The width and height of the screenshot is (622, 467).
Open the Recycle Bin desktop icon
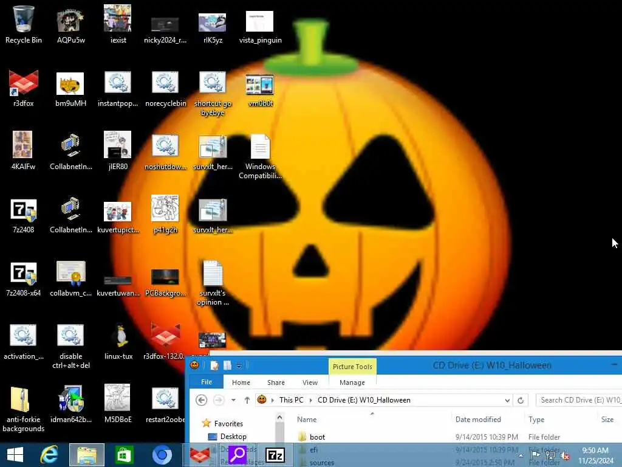(x=24, y=24)
